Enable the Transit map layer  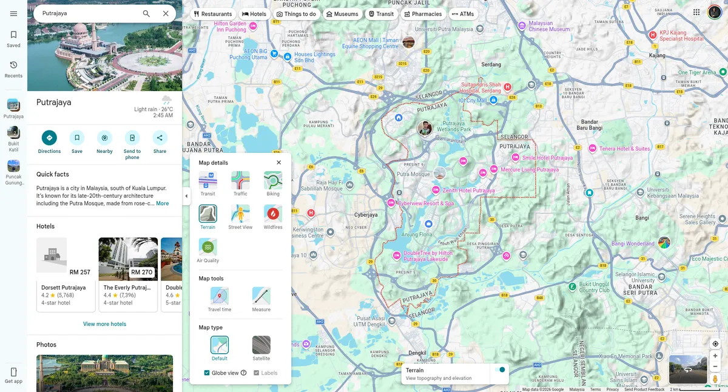[x=208, y=184]
